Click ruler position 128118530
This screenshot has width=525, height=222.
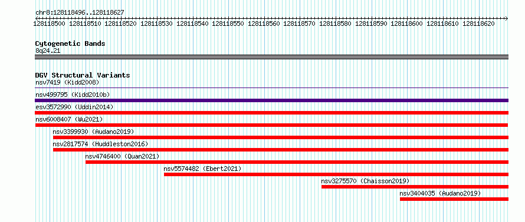(157, 23)
